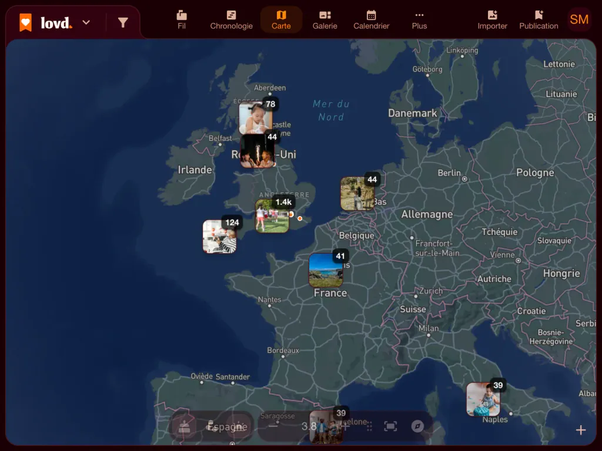Screen dimensions: 602x451
Task: Toggle the birthday cake icon
Action: pos(184,426)
